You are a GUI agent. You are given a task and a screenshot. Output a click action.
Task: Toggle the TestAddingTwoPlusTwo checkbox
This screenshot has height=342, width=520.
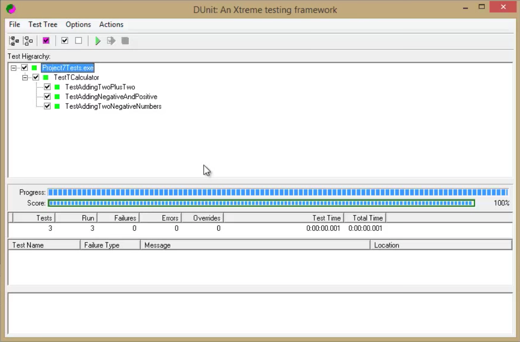tap(47, 87)
